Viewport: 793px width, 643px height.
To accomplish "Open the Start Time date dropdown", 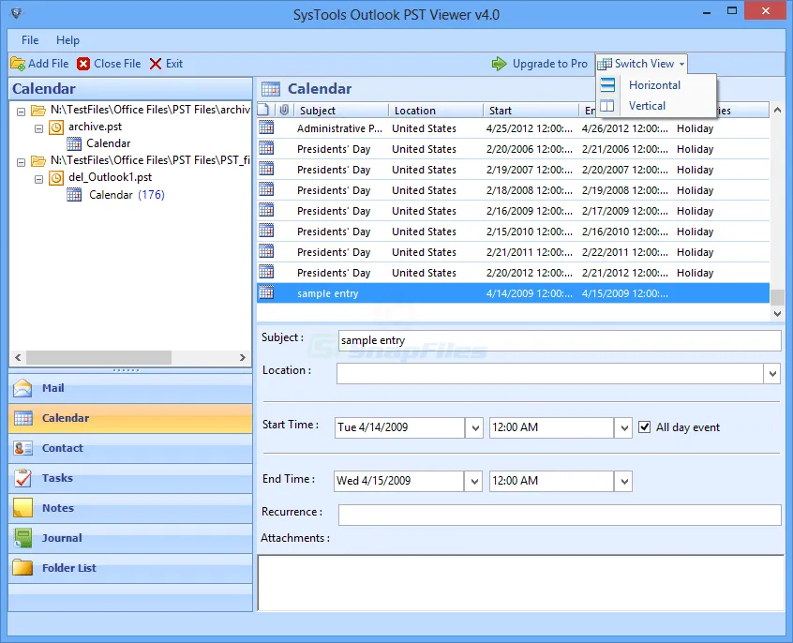I will 473,427.
